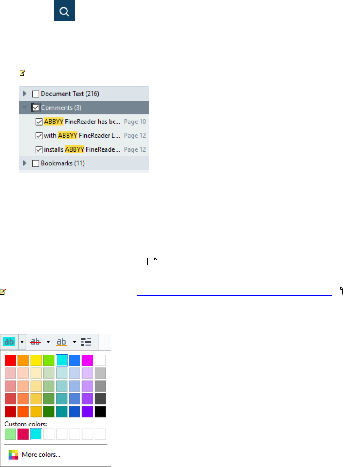Uncheck the 'ABBYY FineReader has be...' result
The width and height of the screenshot is (343, 467).
[39, 122]
